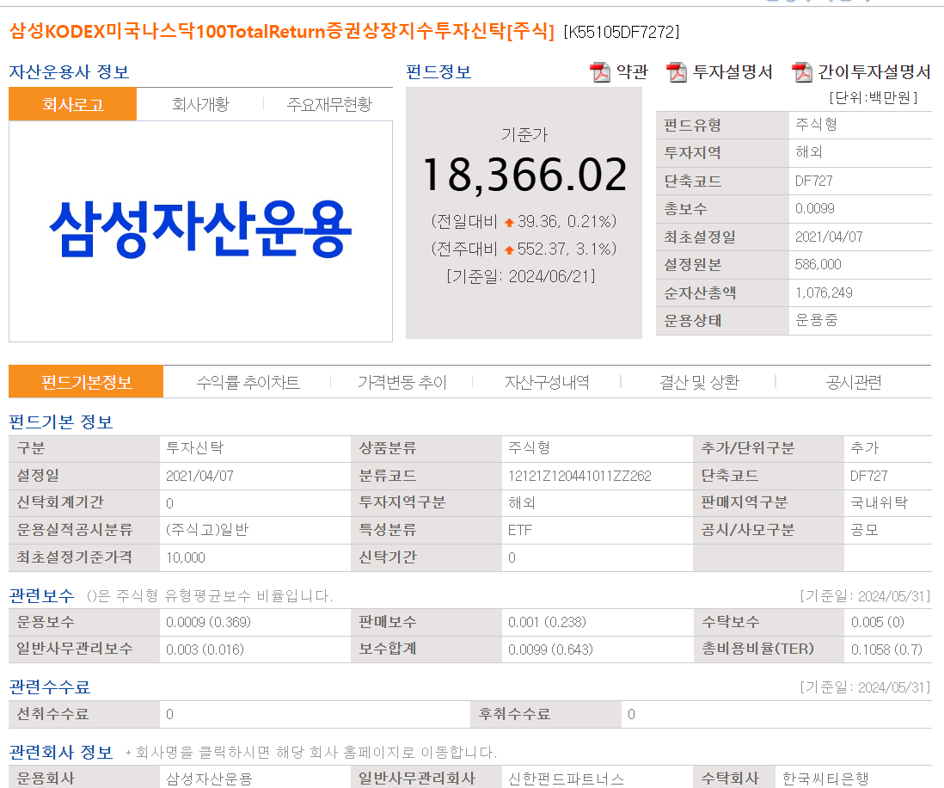The image size is (944, 788).
Task: Click the 기준일 2024/06/21 text
Action: click(521, 276)
